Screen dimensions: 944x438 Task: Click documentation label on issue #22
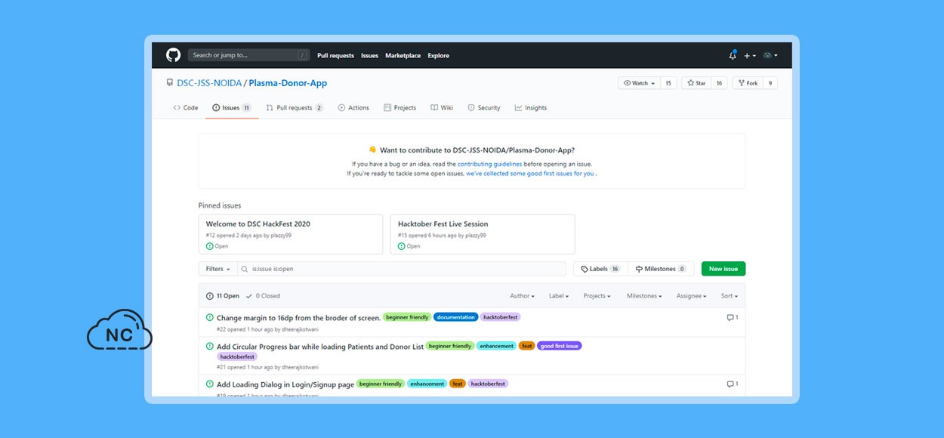click(456, 317)
